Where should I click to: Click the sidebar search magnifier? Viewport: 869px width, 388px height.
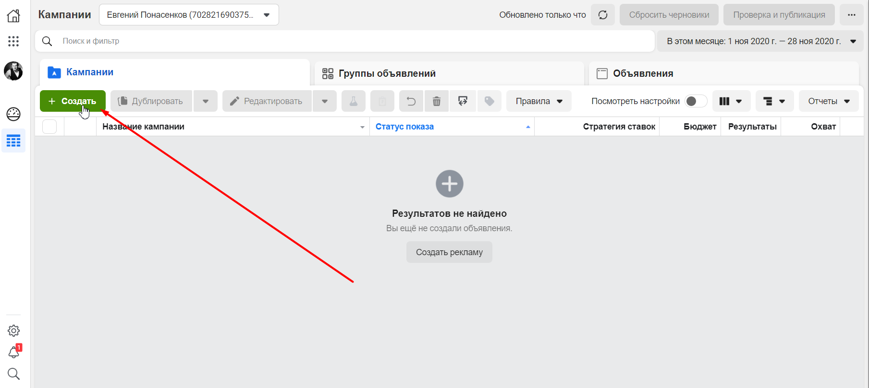(x=13, y=374)
